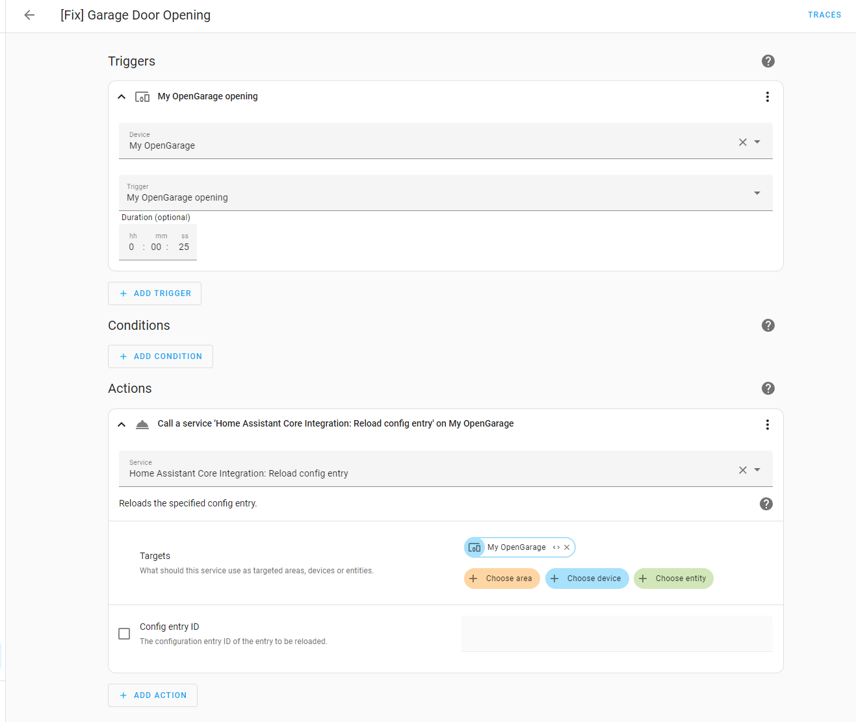This screenshot has width=856, height=722.
Task: Open the Service selection dropdown
Action: 757,469
